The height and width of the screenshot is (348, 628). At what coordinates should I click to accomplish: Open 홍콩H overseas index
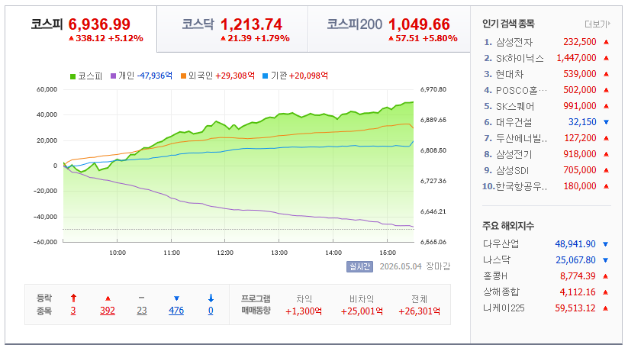click(495, 276)
